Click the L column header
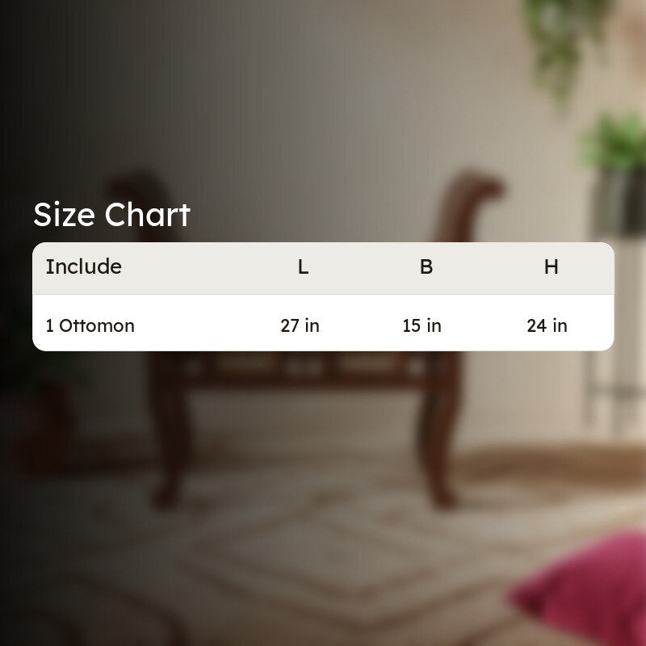646x646 pixels. pyautogui.click(x=304, y=267)
